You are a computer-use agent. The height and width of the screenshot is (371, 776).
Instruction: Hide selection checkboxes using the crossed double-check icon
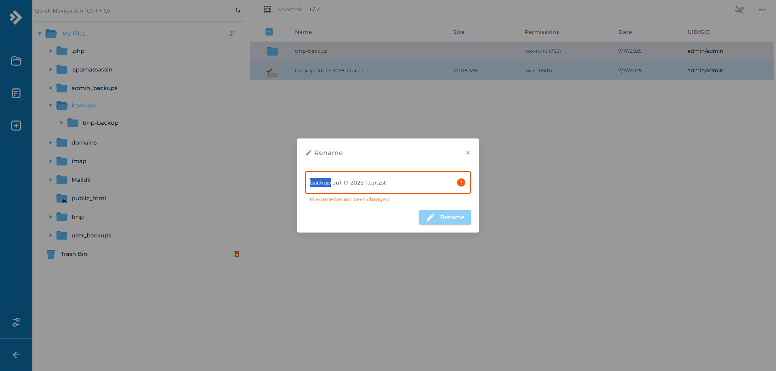(740, 10)
